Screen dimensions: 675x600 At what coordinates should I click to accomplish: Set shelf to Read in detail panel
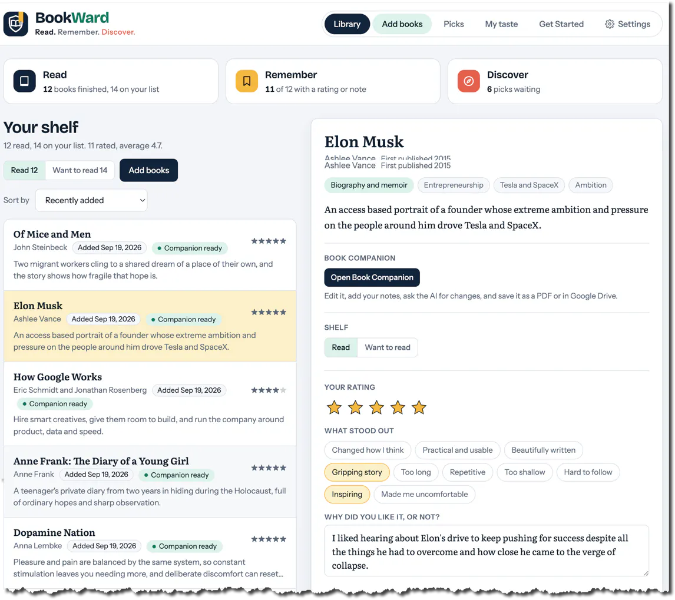click(x=341, y=347)
